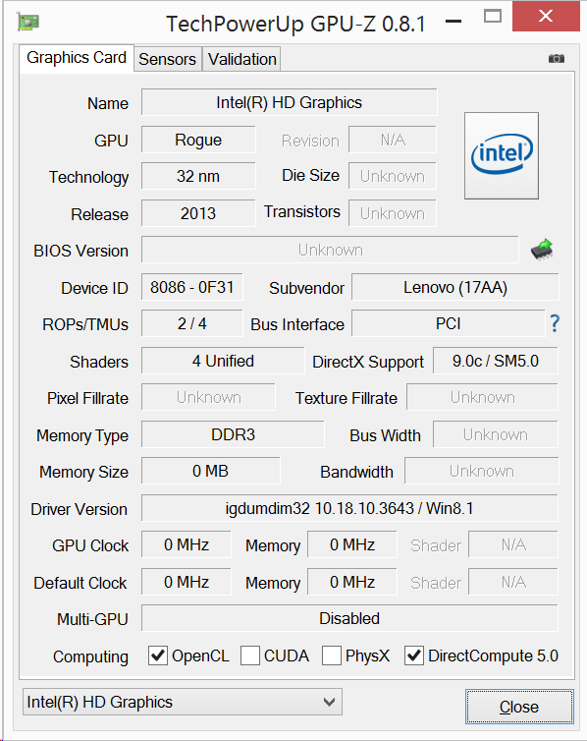
Task: Click the camera screenshot icon
Action: pos(557,59)
